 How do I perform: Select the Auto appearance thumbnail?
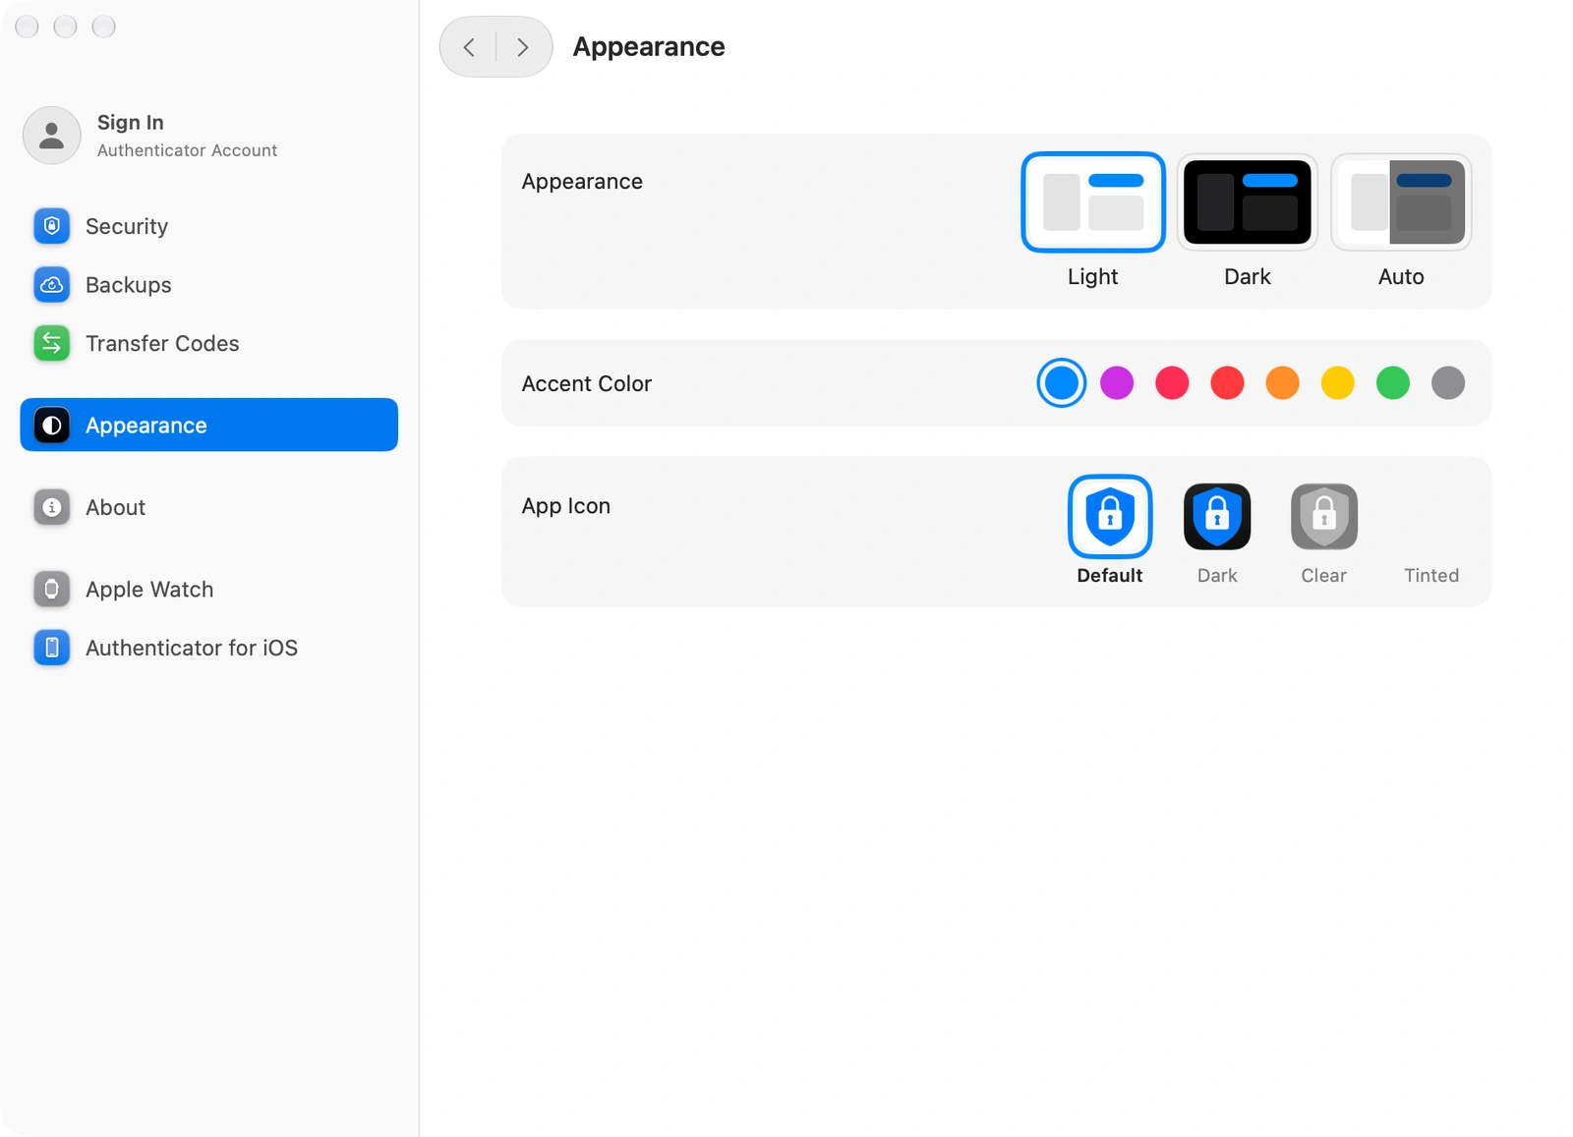[x=1401, y=201]
